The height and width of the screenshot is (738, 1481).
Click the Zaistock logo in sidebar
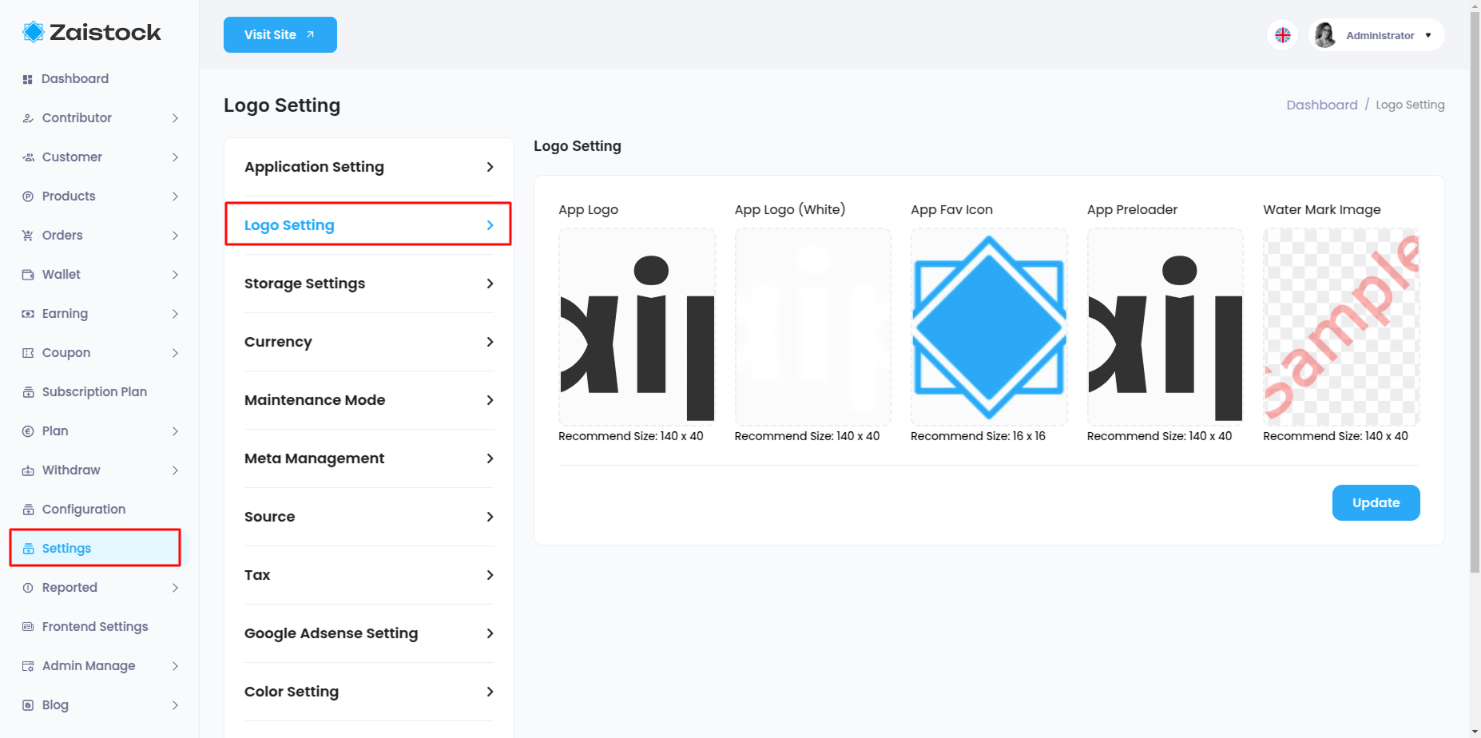(x=92, y=32)
